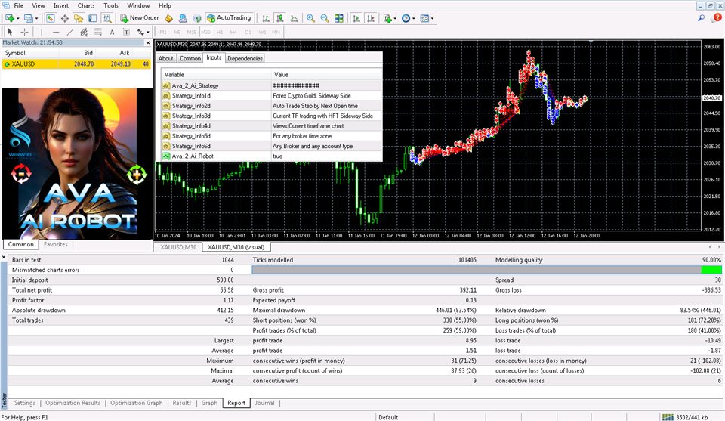Select the Fibonacci retracement tool
This screenshot has height=421, width=725.
click(x=98, y=32)
